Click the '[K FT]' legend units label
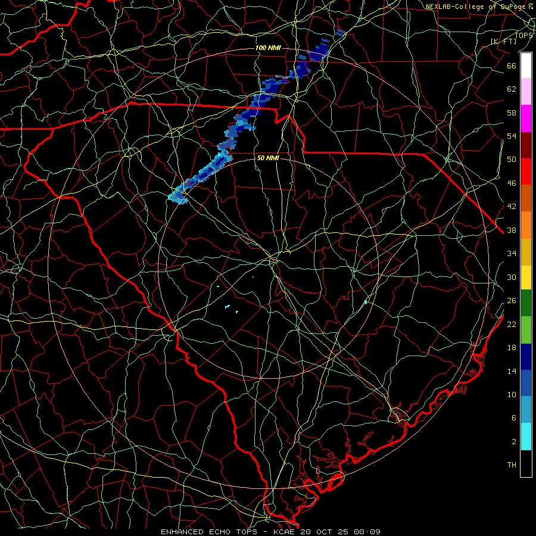Viewport: 536px width, 536px height. click(x=503, y=41)
